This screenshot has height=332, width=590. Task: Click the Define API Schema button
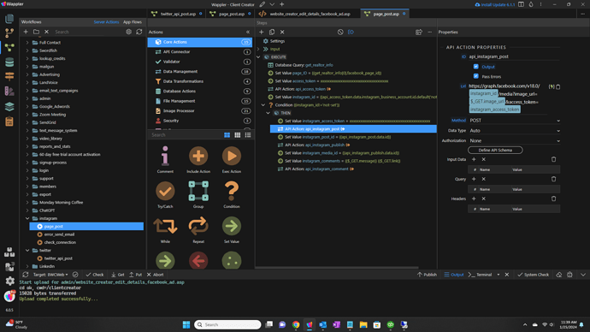[495, 151]
